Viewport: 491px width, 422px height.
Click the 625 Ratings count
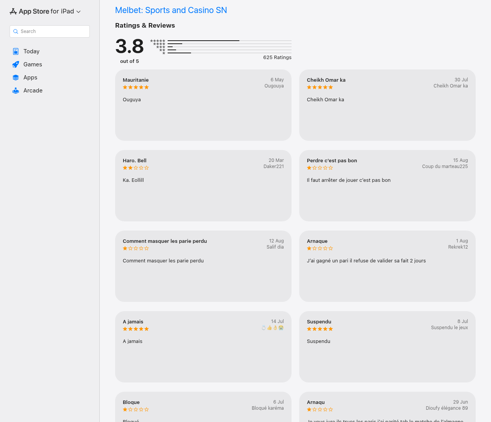click(x=277, y=58)
